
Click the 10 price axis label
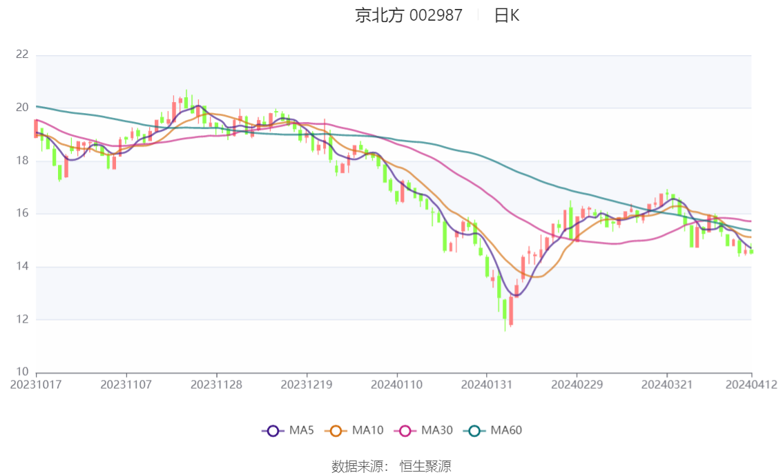click(22, 372)
